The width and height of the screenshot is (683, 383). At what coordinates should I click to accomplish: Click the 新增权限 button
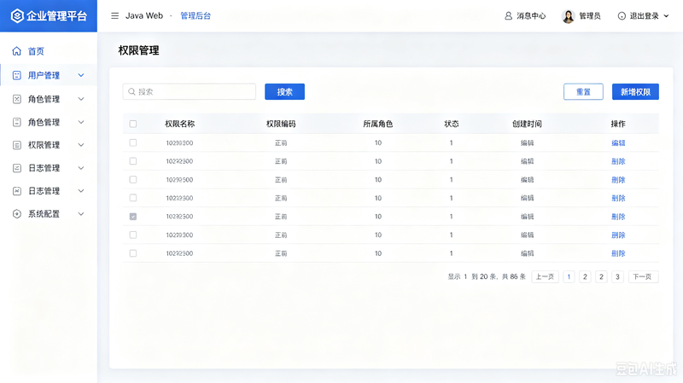click(x=635, y=92)
